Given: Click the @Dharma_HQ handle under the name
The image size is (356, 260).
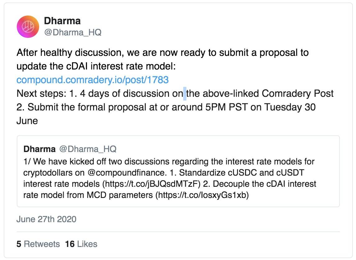Looking at the screenshot, I should (x=73, y=32).
